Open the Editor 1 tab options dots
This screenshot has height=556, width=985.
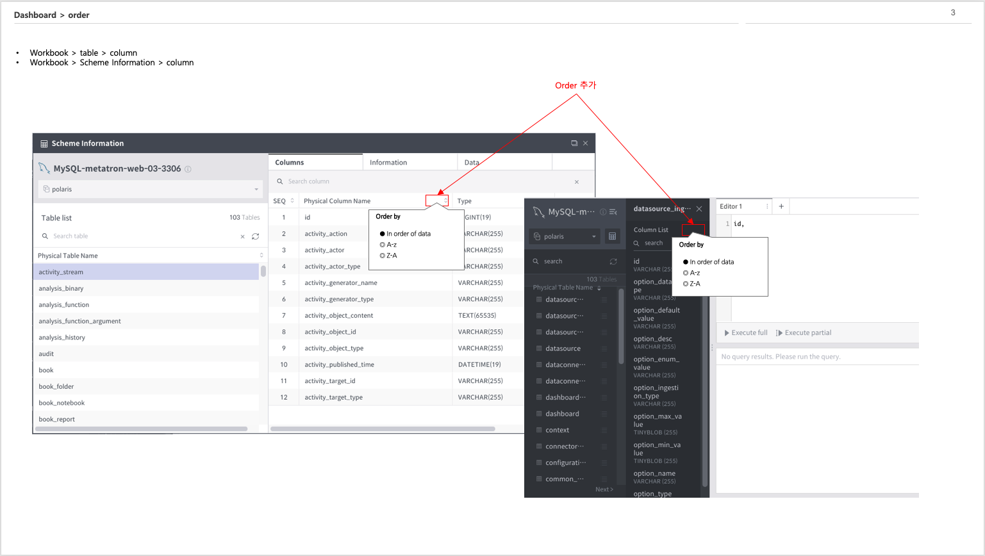(x=767, y=206)
